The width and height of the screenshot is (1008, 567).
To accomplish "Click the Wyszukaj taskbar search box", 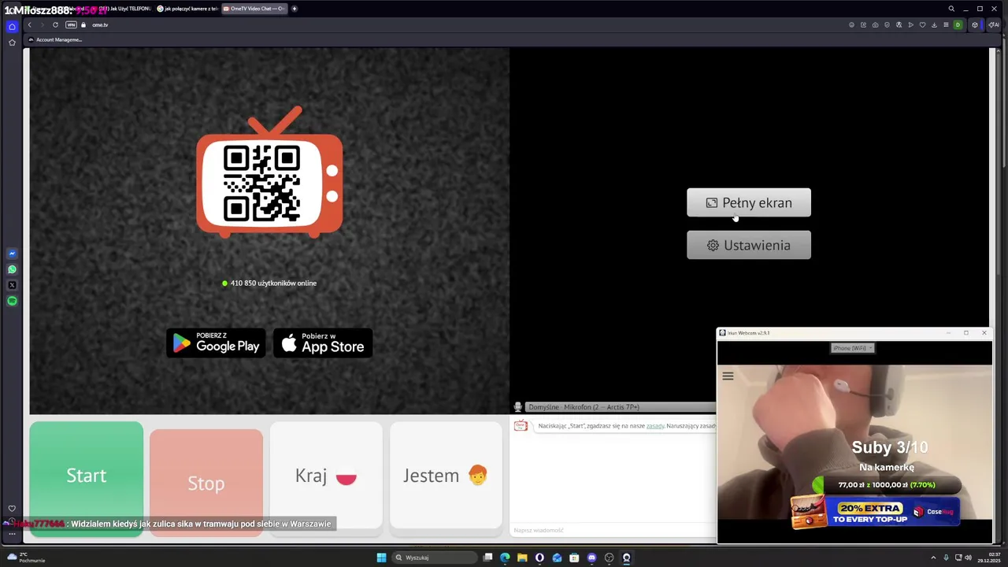I will [x=435, y=558].
